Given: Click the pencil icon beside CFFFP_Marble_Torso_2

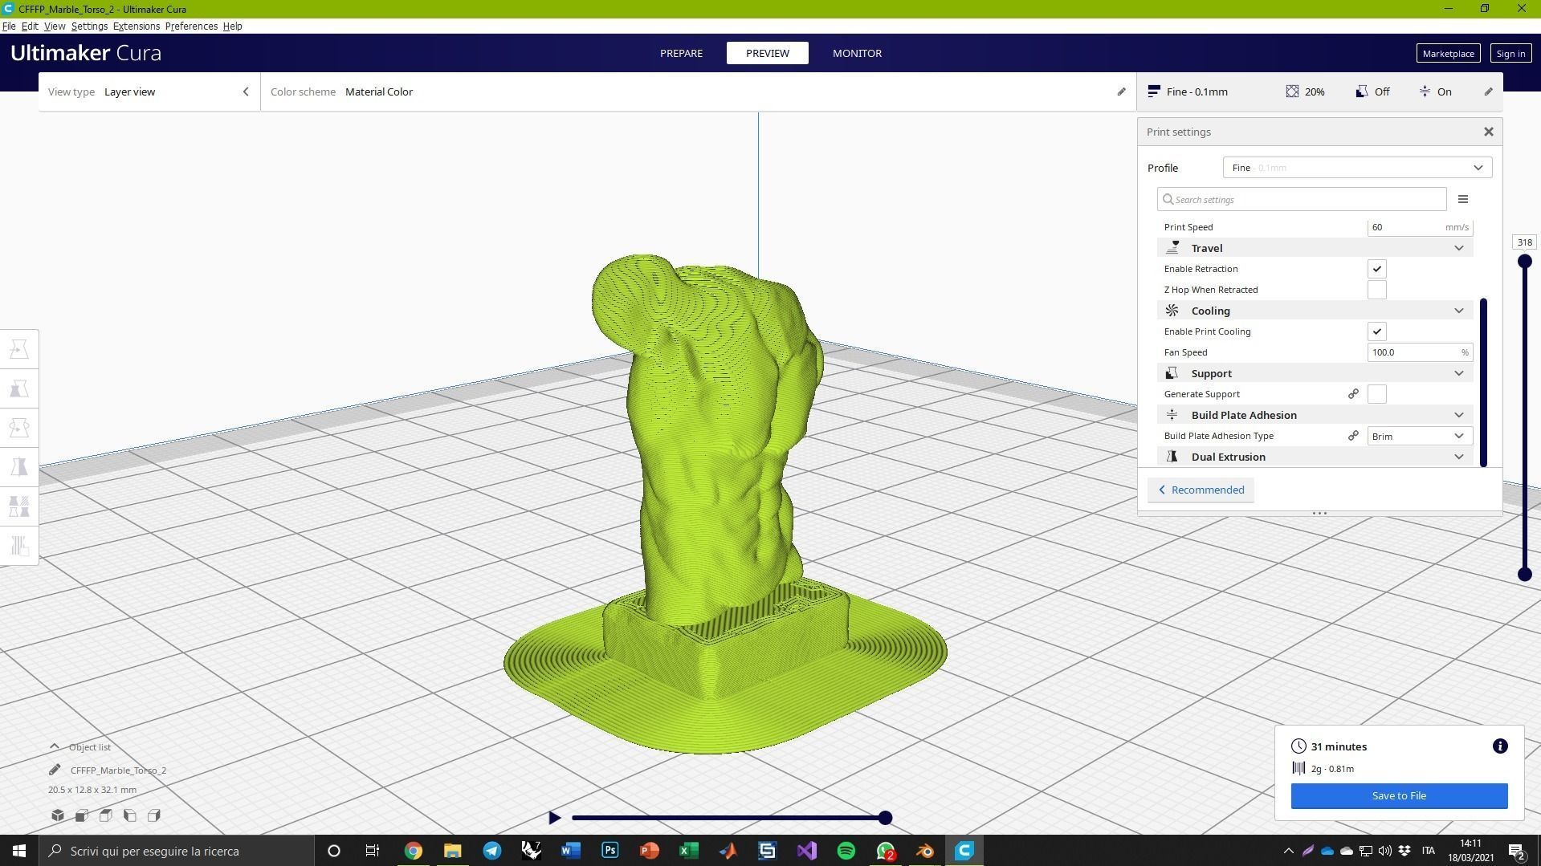Looking at the screenshot, I should point(55,770).
